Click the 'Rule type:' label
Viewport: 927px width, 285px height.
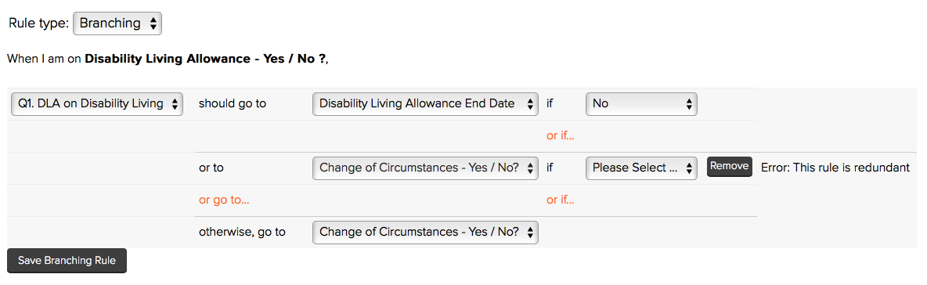(x=38, y=23)
